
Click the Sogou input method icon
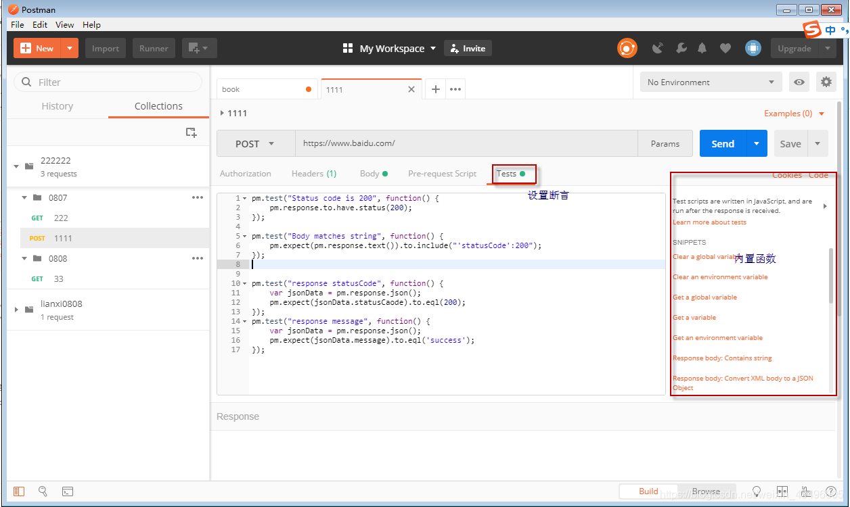point(812,30)
